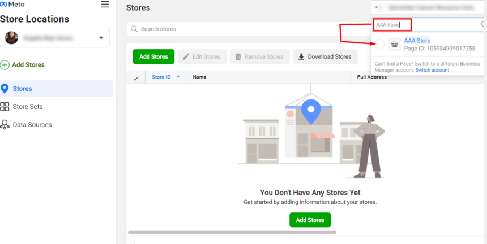This screenshot has width=487, height=244.
Task: Click the Meta logo
Action: [12, 5]
